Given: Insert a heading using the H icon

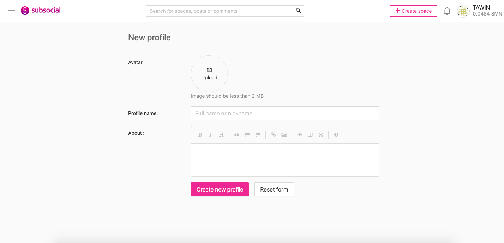Looking at the screenshot, I should (221, 135).
